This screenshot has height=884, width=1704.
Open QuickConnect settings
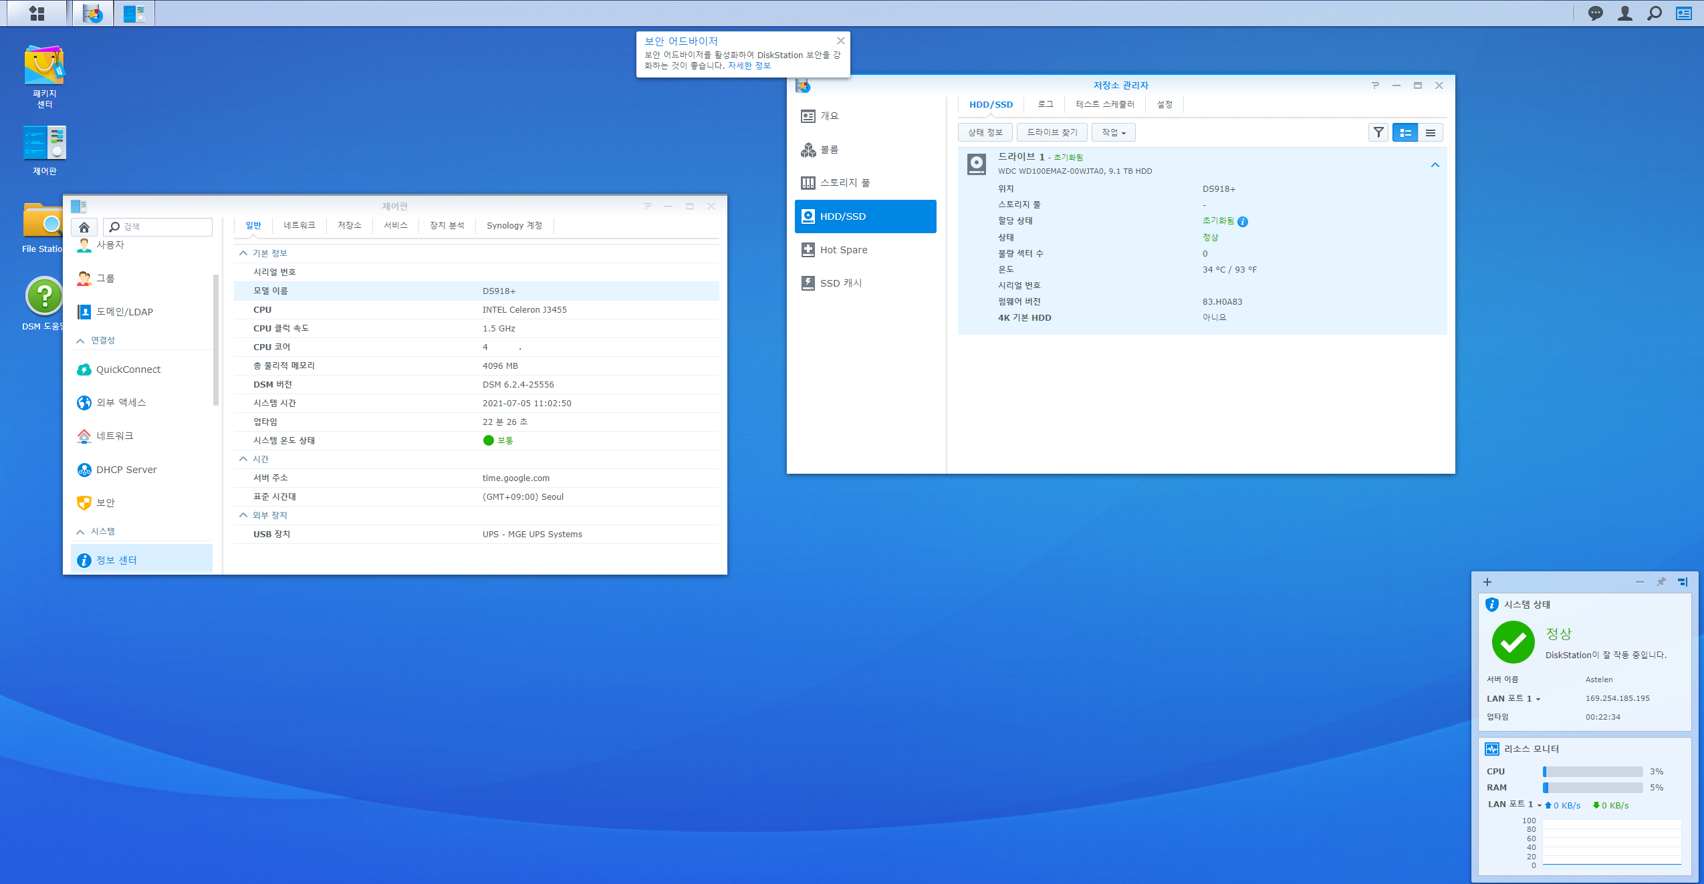128,370
